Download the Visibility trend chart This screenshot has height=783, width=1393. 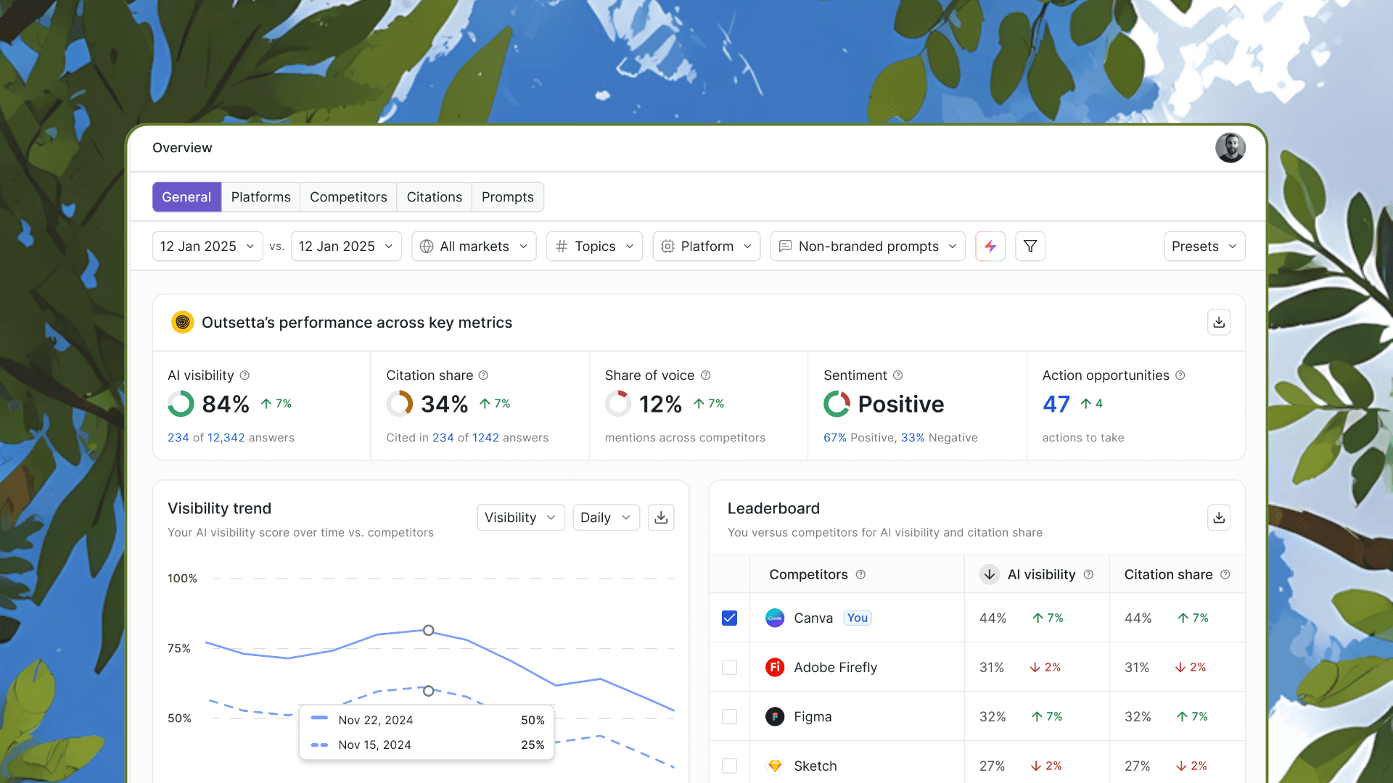(661, 518)
